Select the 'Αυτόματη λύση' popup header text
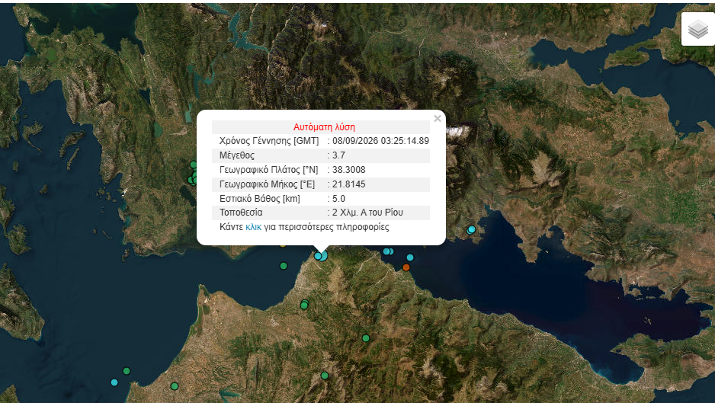 [x=324, y=127]
